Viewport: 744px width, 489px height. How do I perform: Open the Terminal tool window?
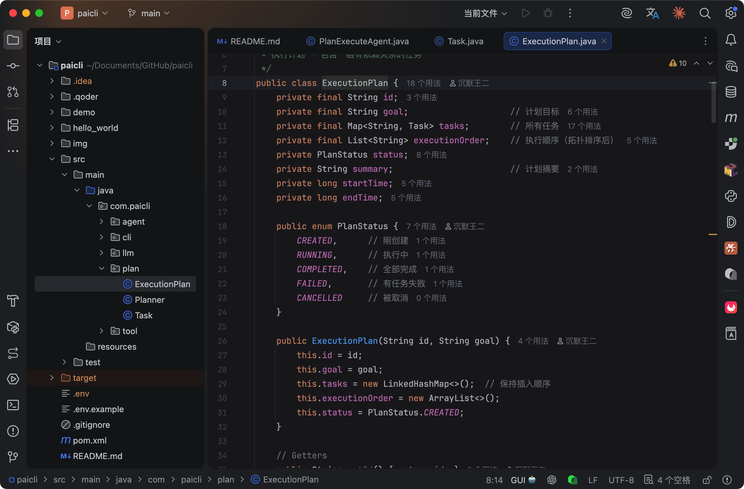(x=13, y=405)
